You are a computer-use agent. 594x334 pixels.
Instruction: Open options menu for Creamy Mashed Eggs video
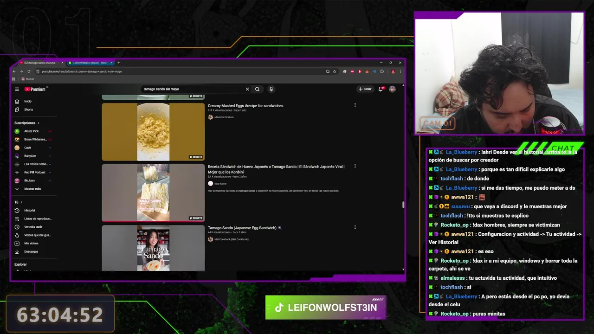click(355, 105)
